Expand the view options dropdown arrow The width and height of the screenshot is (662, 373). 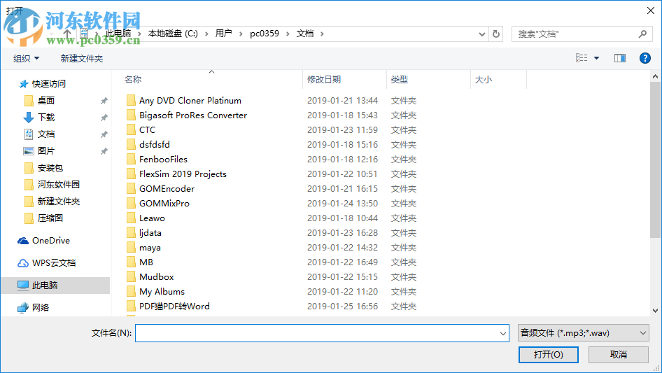click(596, 58)
